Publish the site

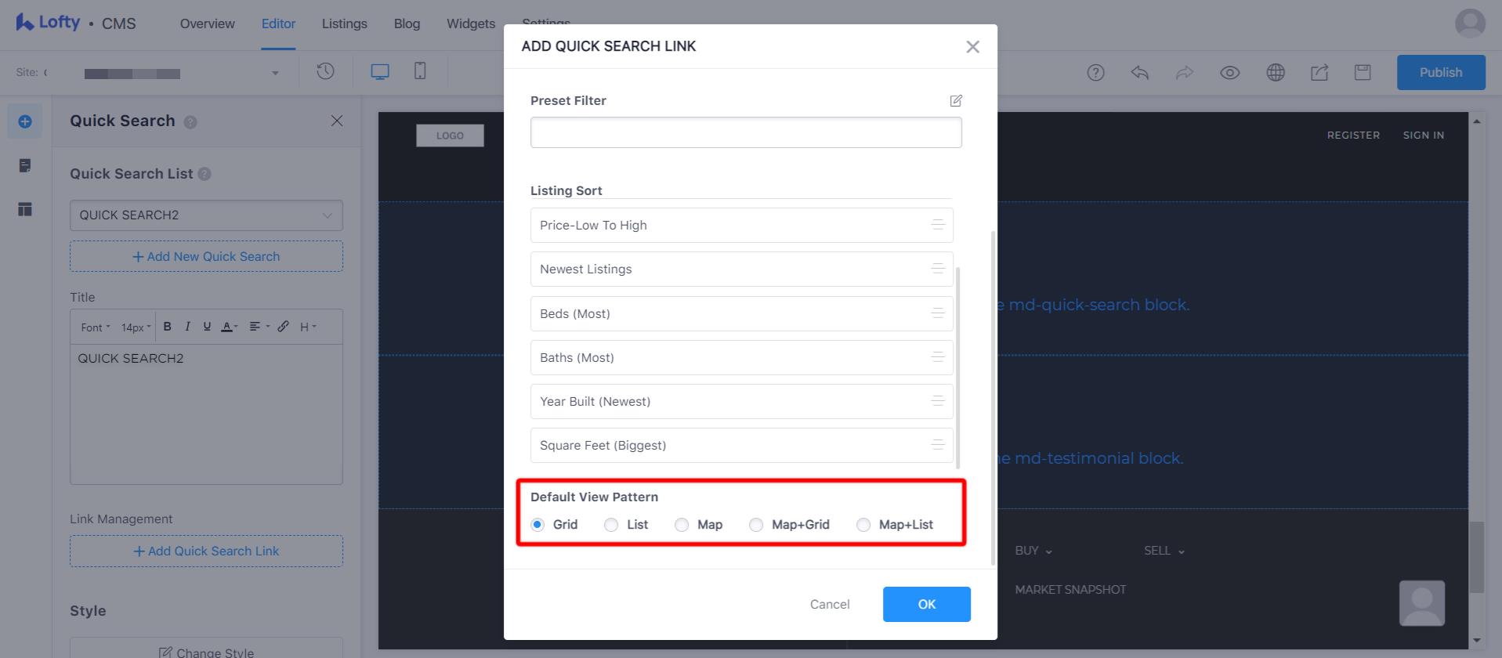click(x=1441, y=72)
